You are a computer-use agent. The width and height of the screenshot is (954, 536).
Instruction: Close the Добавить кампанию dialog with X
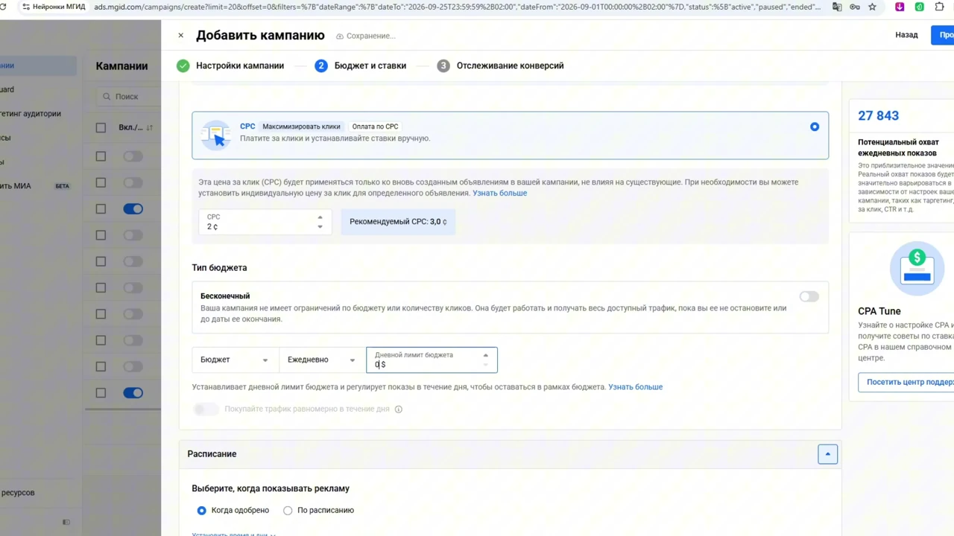[x=180, y=35]
